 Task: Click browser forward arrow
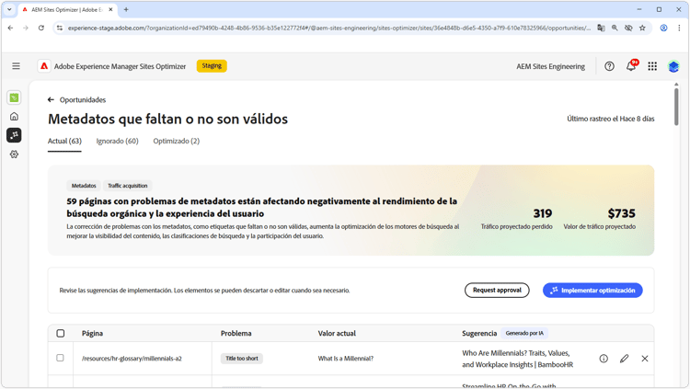(x=26, y=28)
